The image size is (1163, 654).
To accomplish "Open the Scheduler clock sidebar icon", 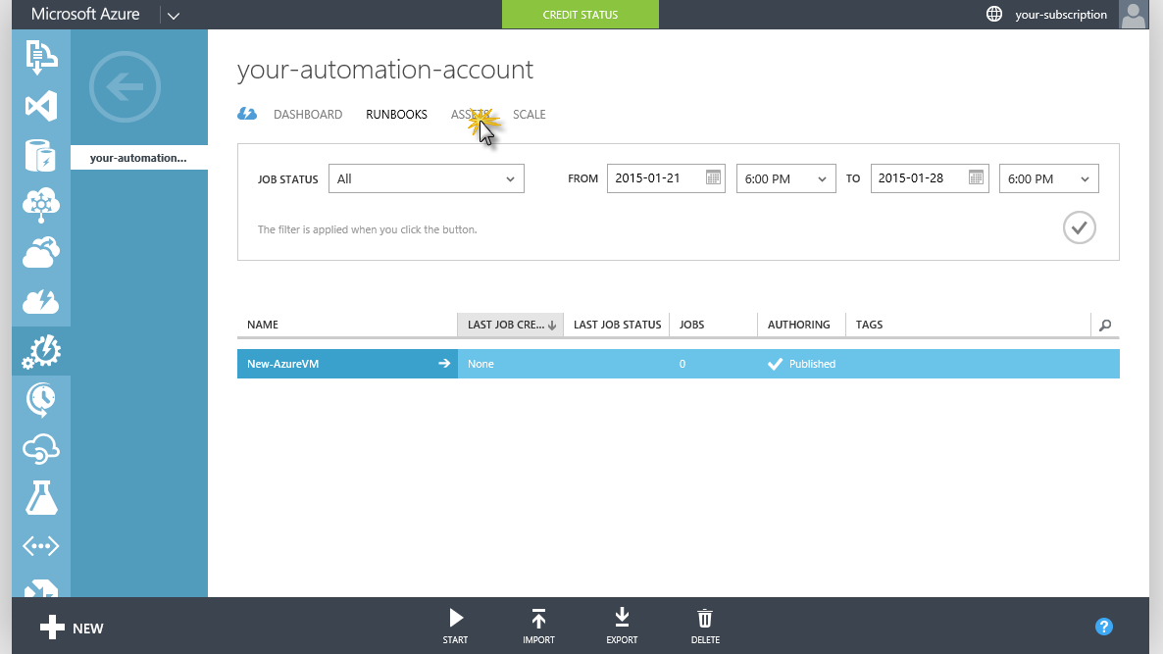I will pos(41,400).
